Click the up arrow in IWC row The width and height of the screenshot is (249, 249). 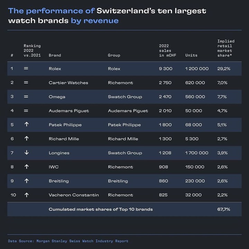click(27, 167)
